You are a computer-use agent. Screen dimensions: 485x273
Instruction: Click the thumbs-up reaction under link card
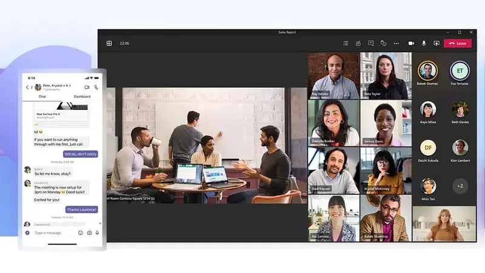click(36, 124)
